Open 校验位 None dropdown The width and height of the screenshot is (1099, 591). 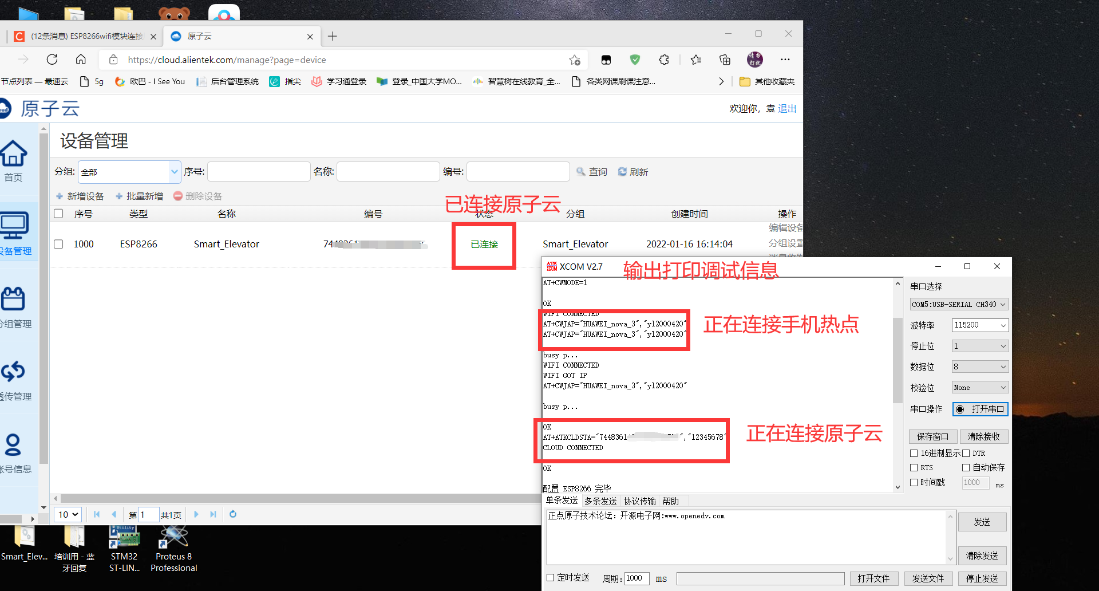click(x=980, y=388)
